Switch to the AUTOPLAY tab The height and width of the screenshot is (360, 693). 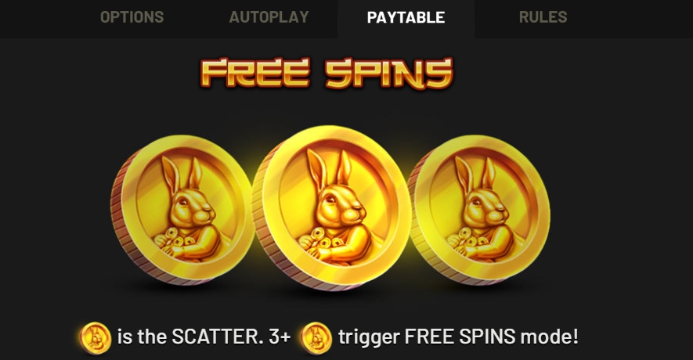click(x=269, y=17)
